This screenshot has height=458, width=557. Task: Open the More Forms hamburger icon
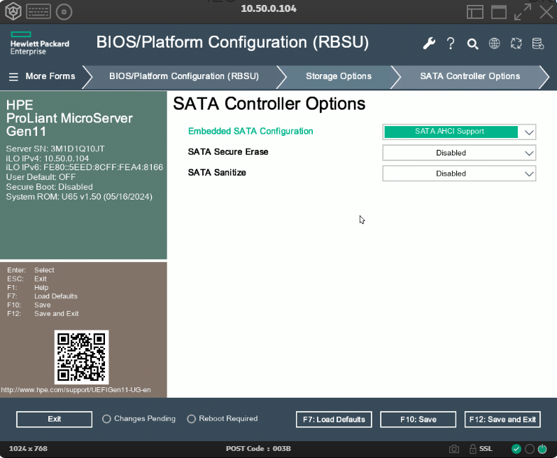pyautogui.click(x=13, y=77)
